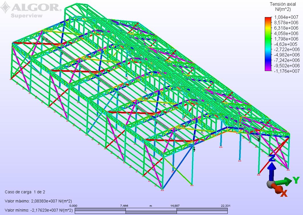Click the Valor máximo readout text
Viewport: 303px width, 215px height.
tap(38, 201)
